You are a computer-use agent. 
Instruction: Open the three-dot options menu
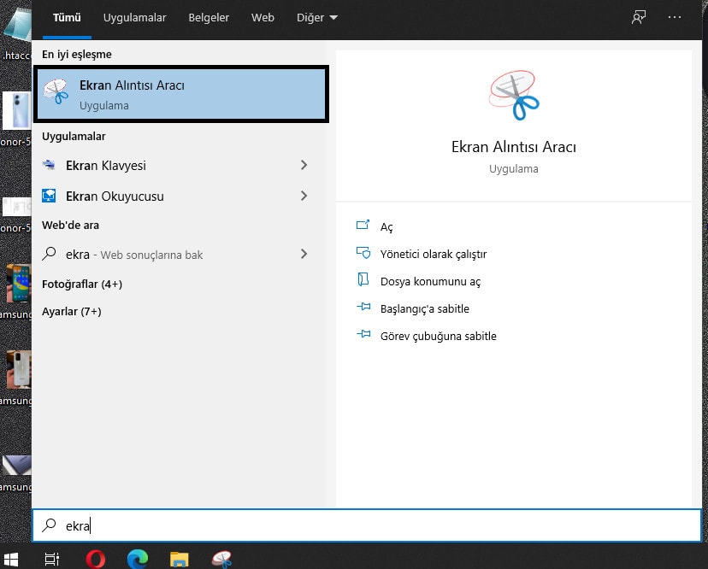[676, 17]
